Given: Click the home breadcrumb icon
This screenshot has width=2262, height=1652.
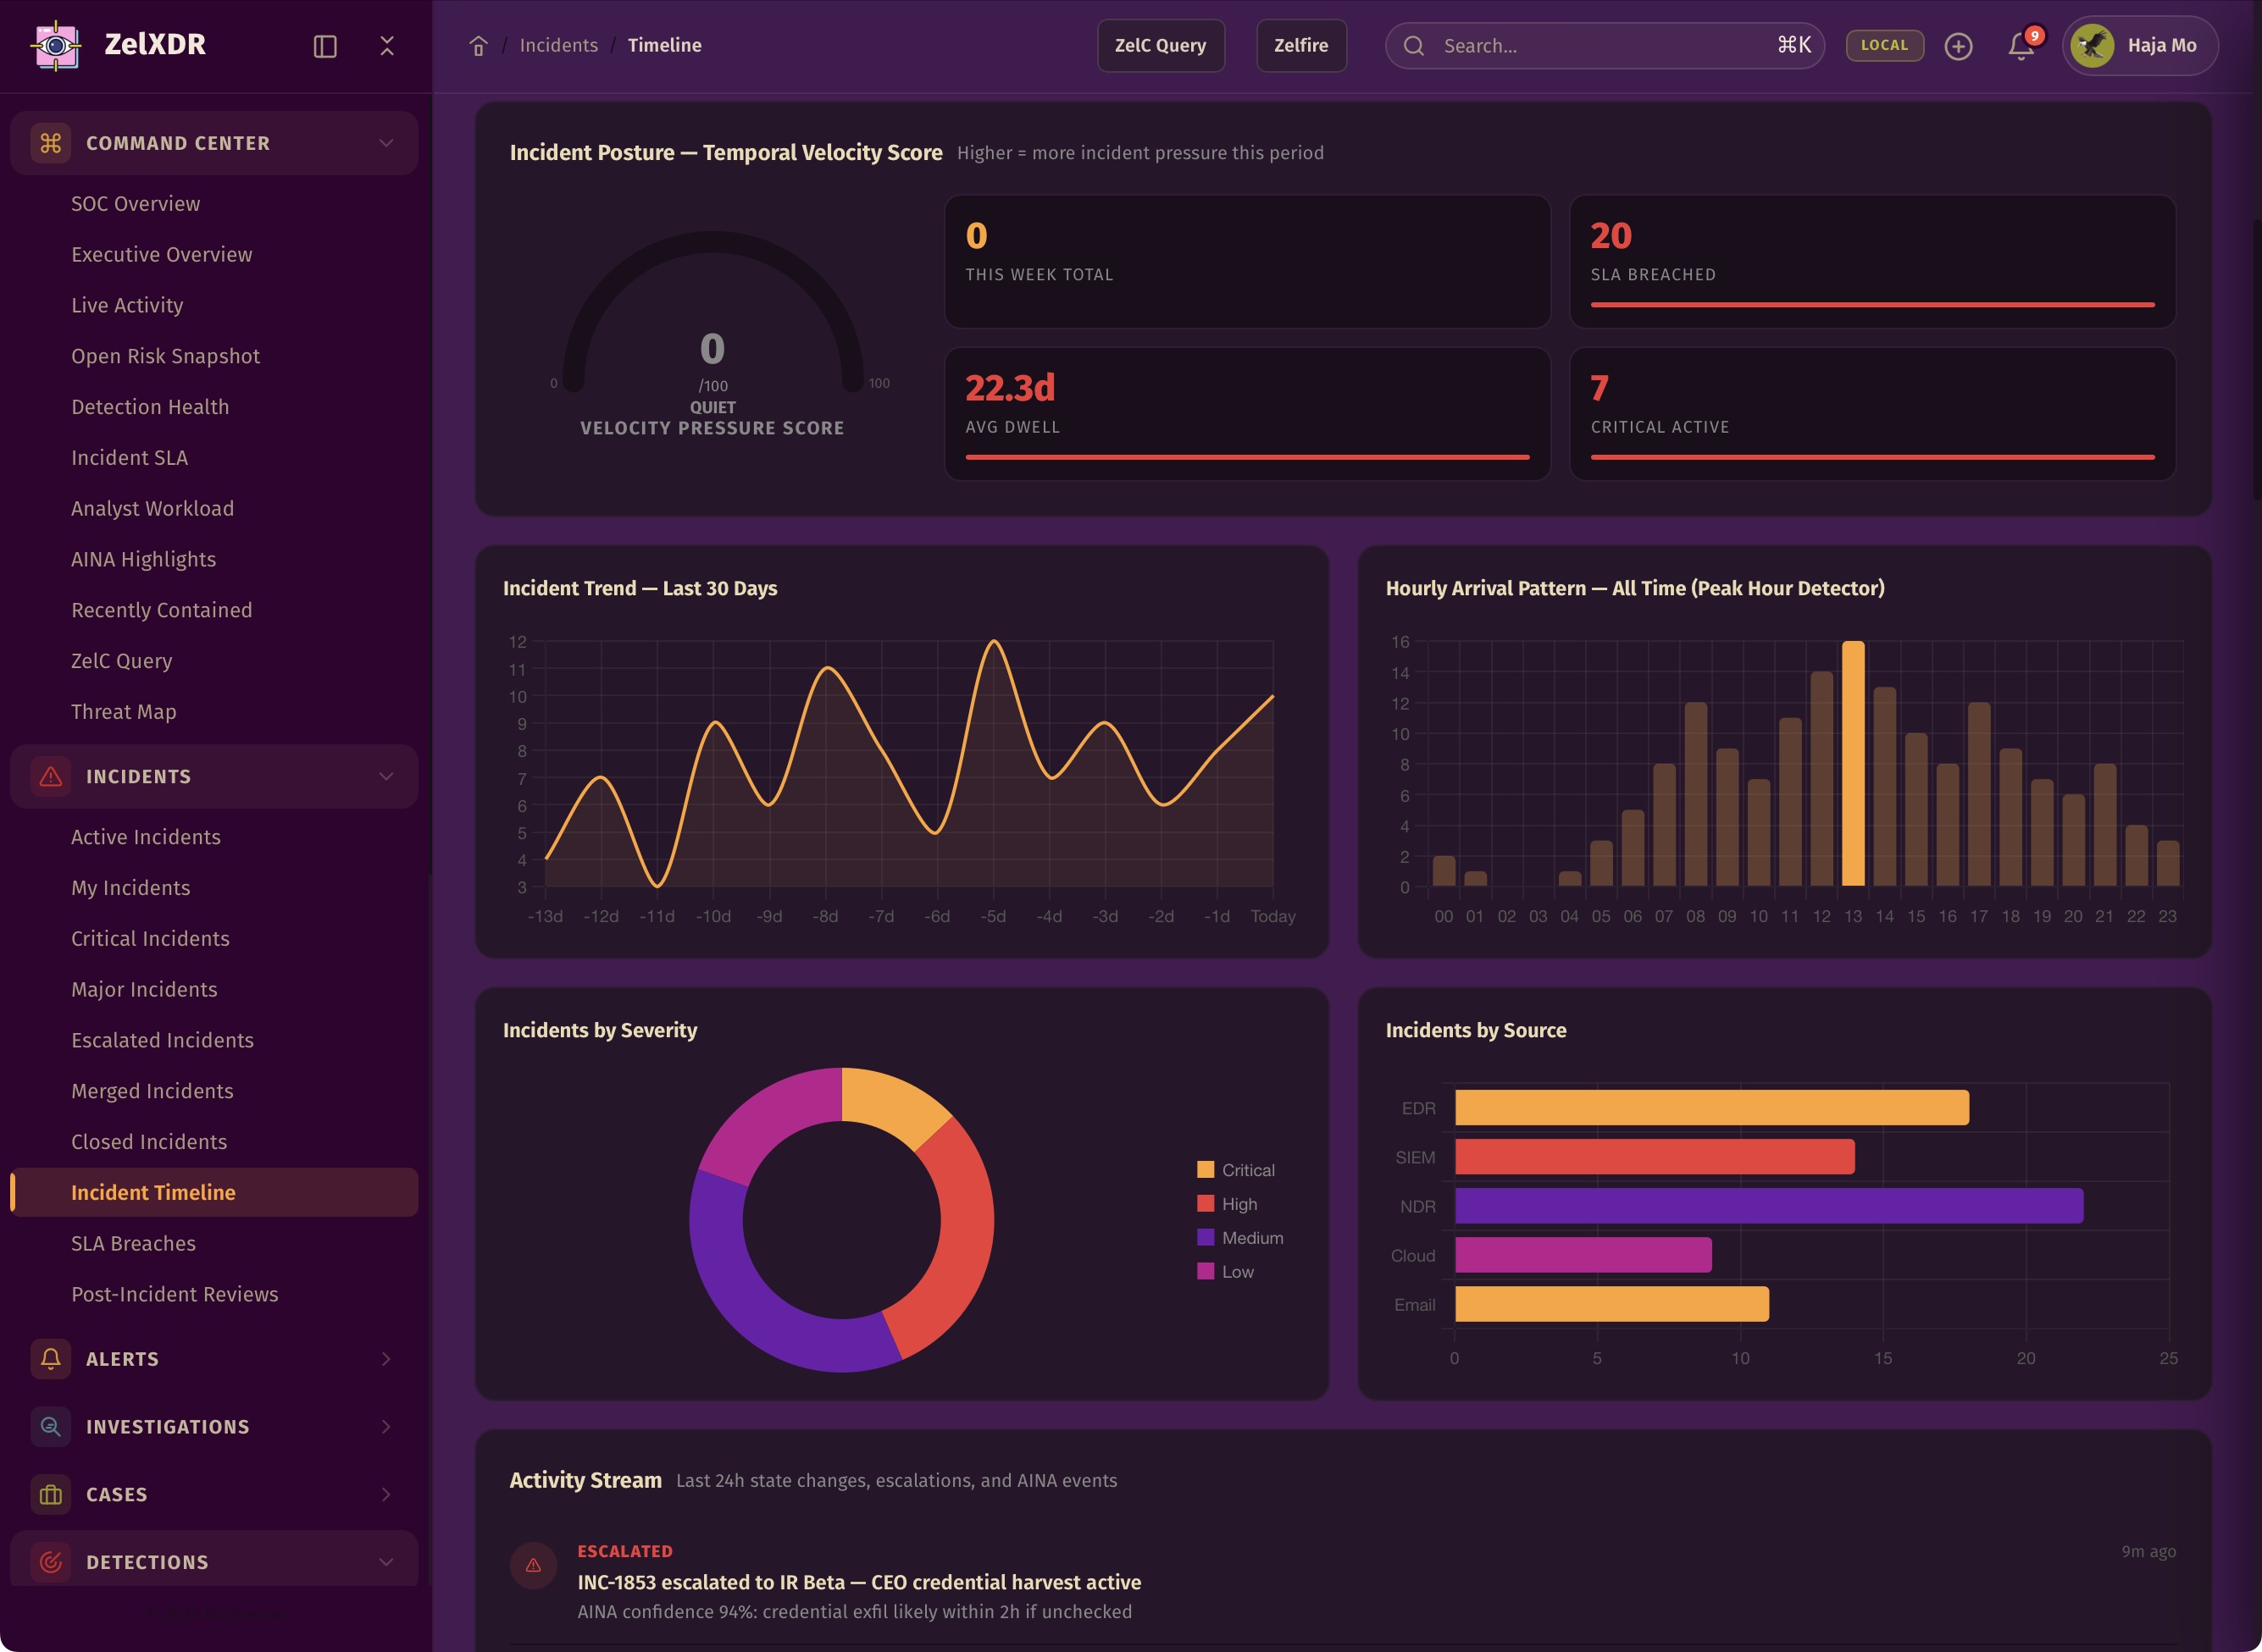Looking at the screenshot, I should [x=478, y=46].
